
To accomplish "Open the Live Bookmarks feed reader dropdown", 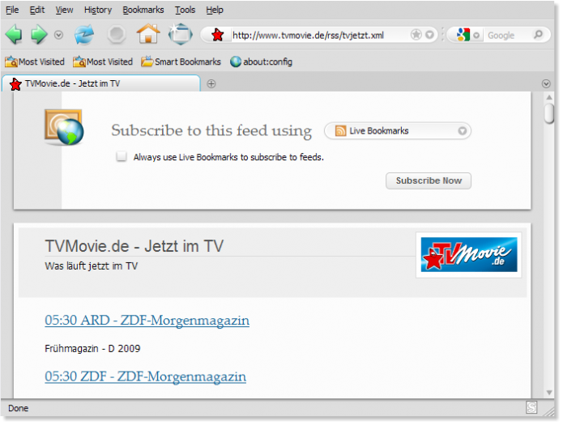I will (398, 130).
